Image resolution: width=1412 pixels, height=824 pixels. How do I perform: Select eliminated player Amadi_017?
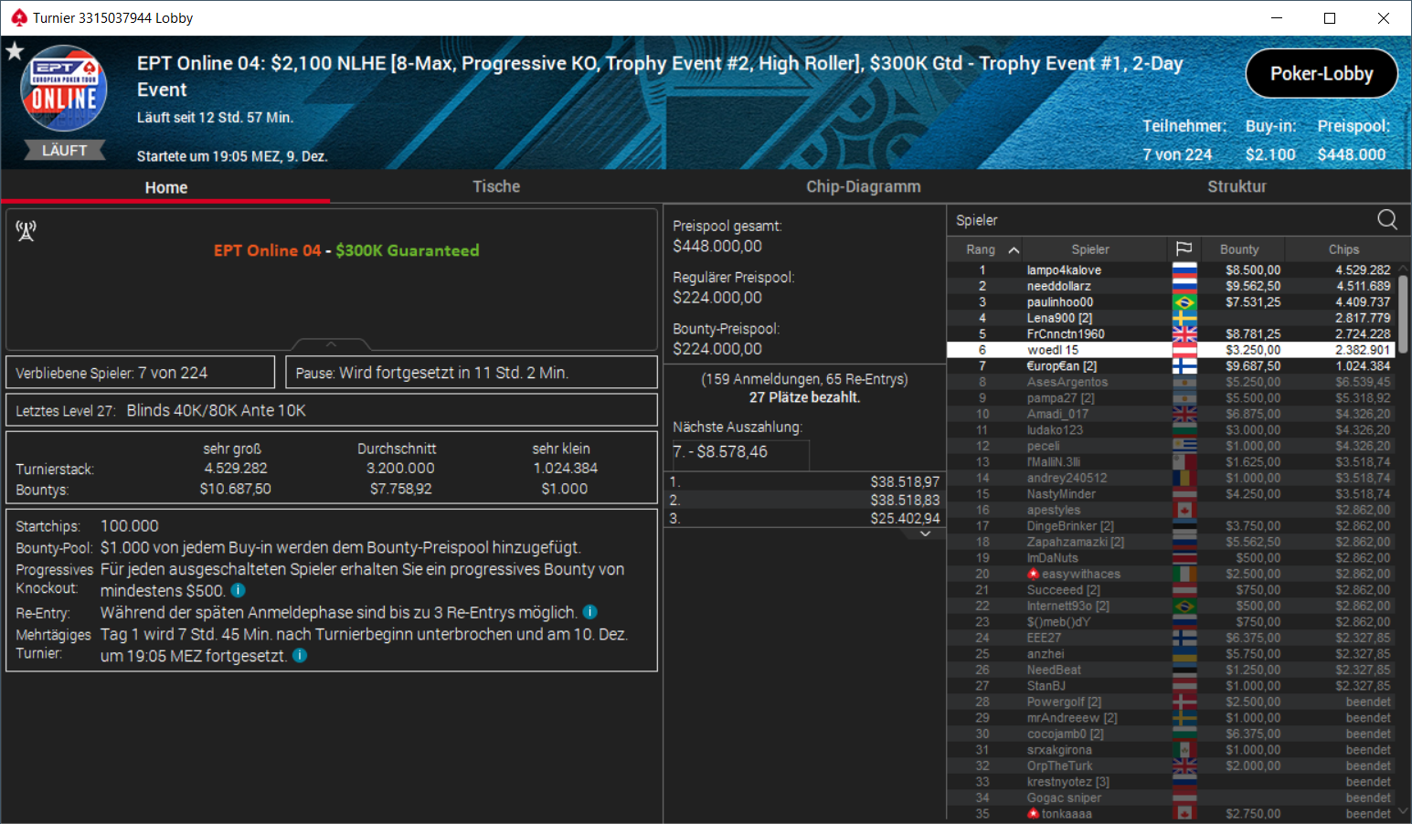pos(1172,414)
